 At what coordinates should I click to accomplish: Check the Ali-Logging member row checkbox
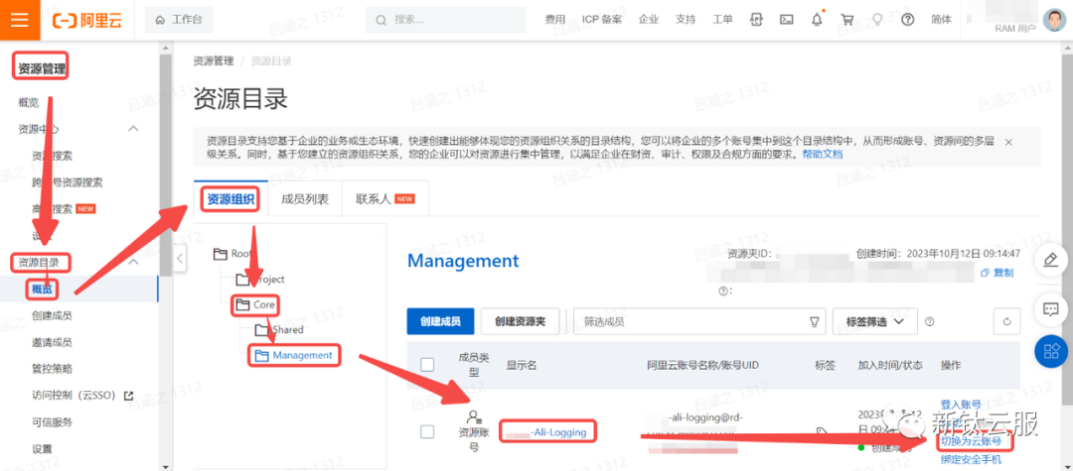[x=427, y=431]
